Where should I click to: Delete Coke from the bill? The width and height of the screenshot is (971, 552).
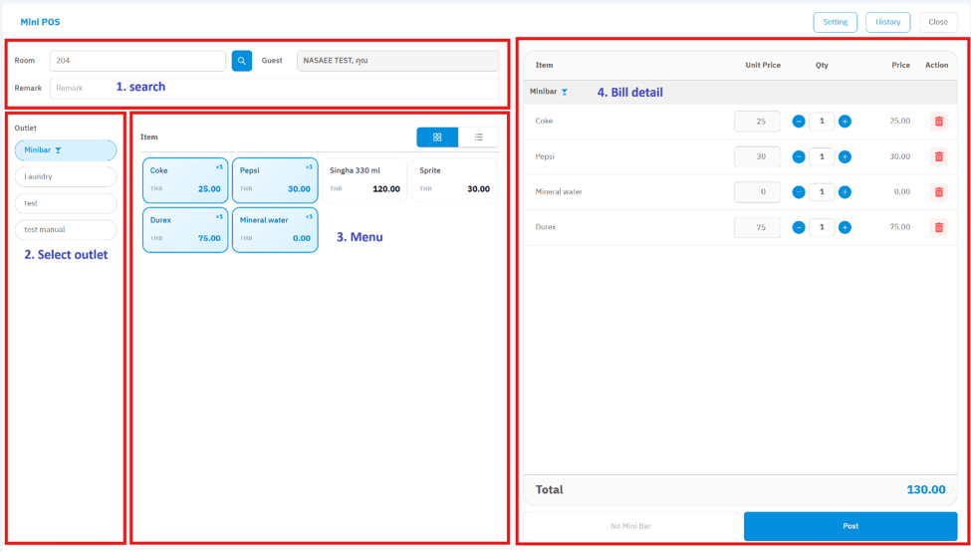(939, 122)
